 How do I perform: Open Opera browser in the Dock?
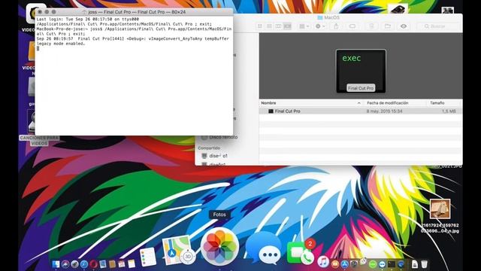(x=93, y=264)
